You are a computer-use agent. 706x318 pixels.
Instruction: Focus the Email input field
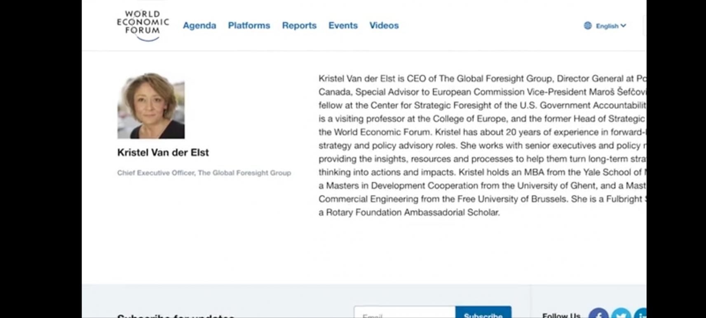405,313
